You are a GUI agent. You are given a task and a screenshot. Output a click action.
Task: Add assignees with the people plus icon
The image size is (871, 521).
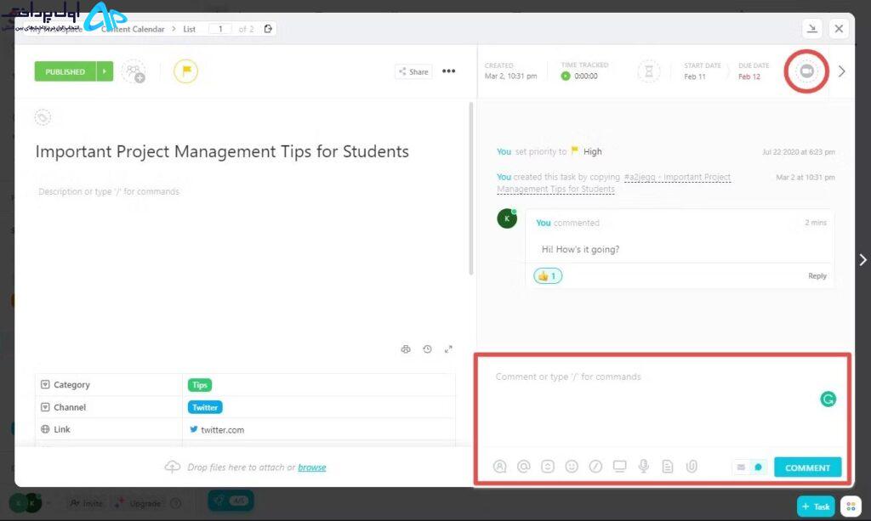click(134, 72)
